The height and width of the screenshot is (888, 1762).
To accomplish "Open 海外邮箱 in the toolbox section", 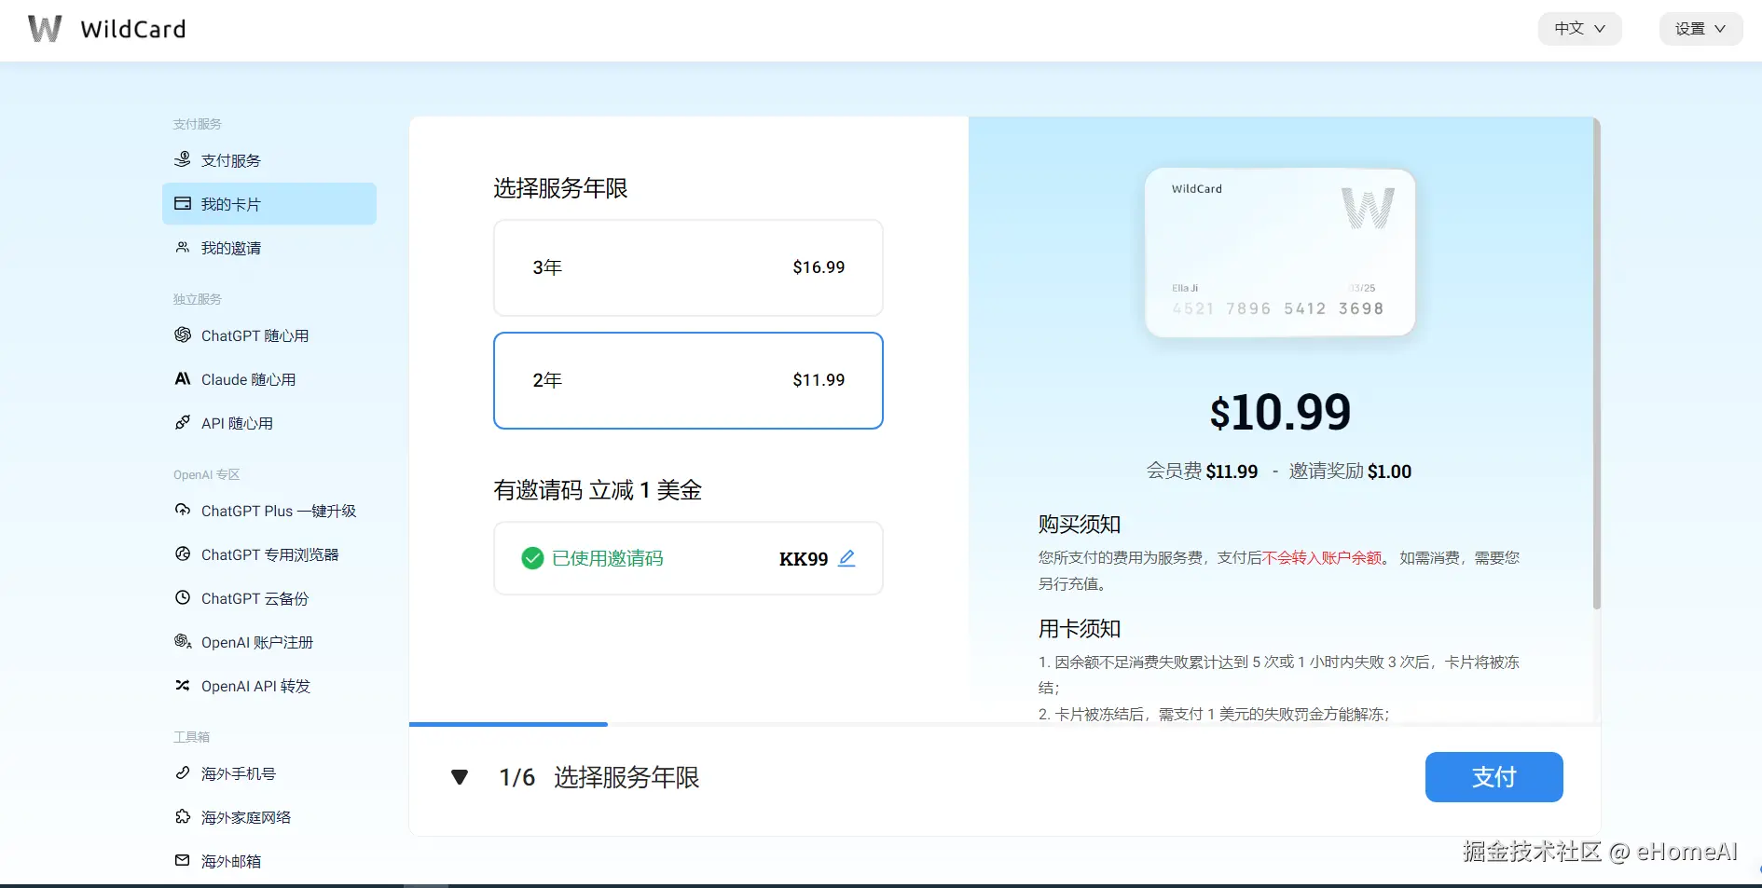I will click(269, 861).
